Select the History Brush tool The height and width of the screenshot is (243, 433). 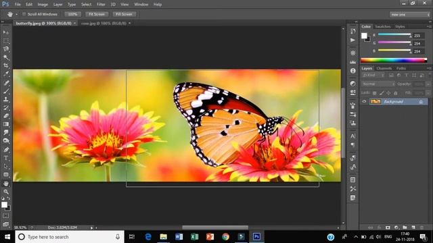[6, 108]
